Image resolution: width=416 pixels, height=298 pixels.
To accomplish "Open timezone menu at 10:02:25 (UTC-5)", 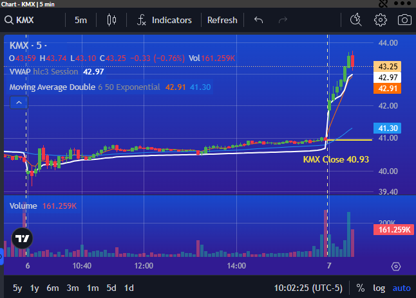I will point(308,288).
